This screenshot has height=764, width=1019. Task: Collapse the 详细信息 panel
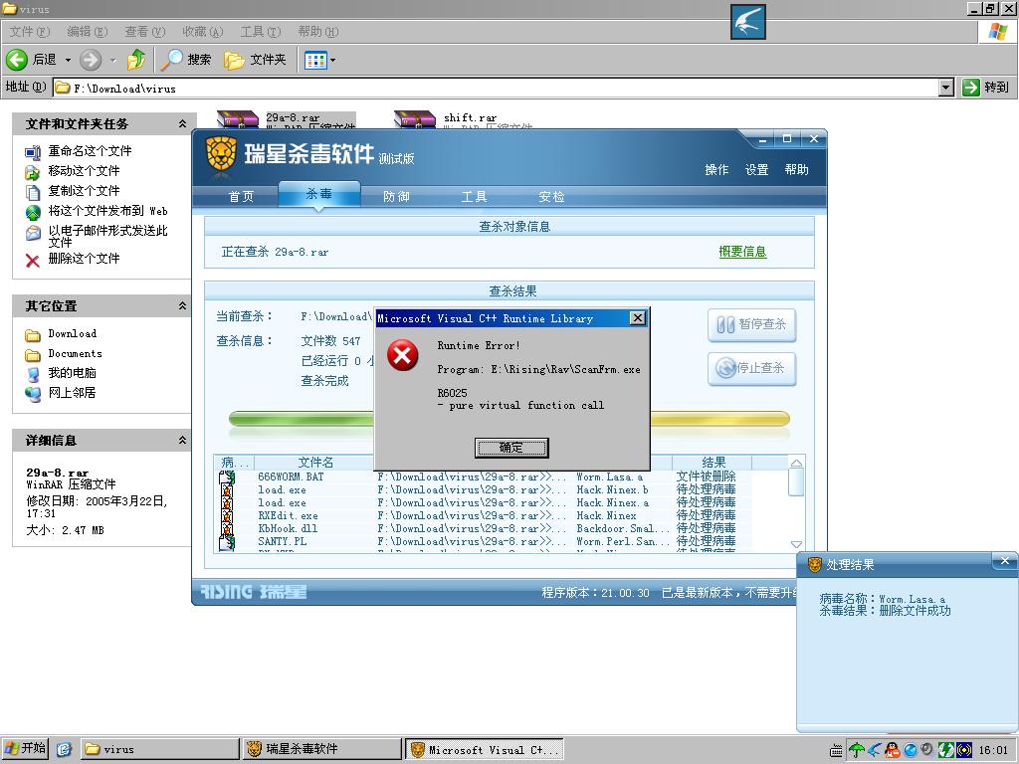(183, 440)
